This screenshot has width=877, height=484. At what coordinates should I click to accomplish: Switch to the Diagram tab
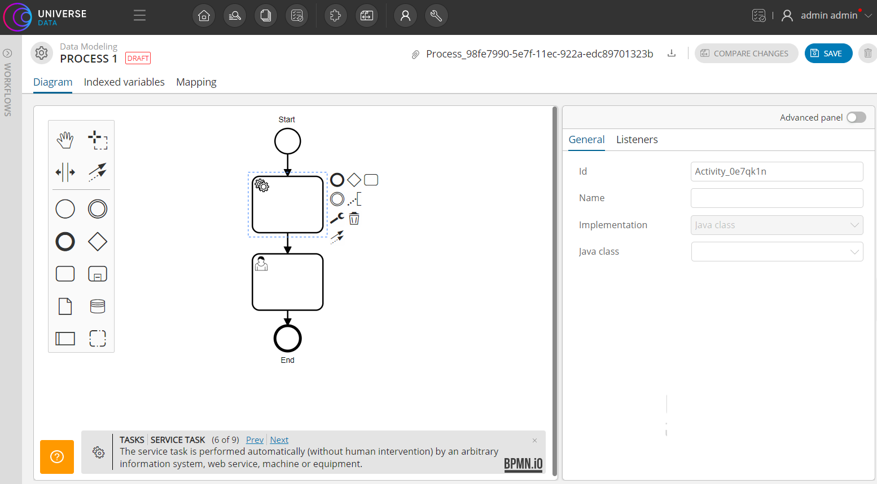(x=53, y=82)
